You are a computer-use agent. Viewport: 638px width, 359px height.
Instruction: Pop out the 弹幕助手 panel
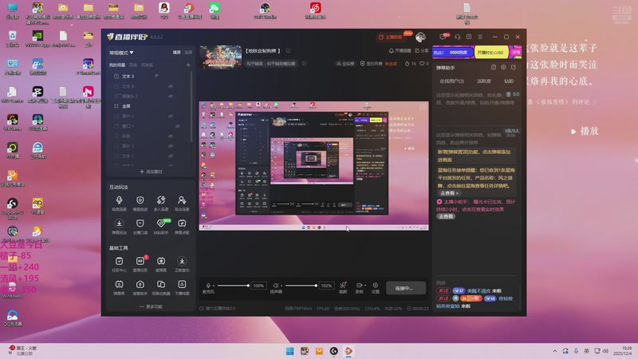(x=514, y=67)
